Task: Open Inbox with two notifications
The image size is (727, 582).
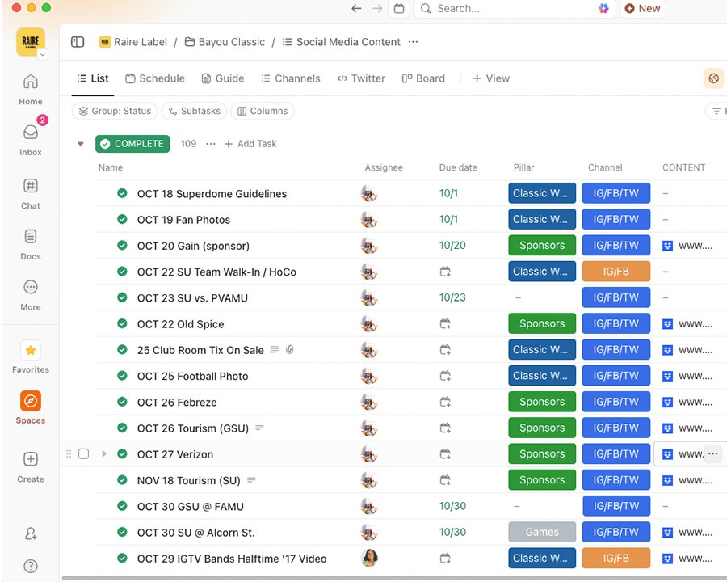Action: [x=31, y=139]
